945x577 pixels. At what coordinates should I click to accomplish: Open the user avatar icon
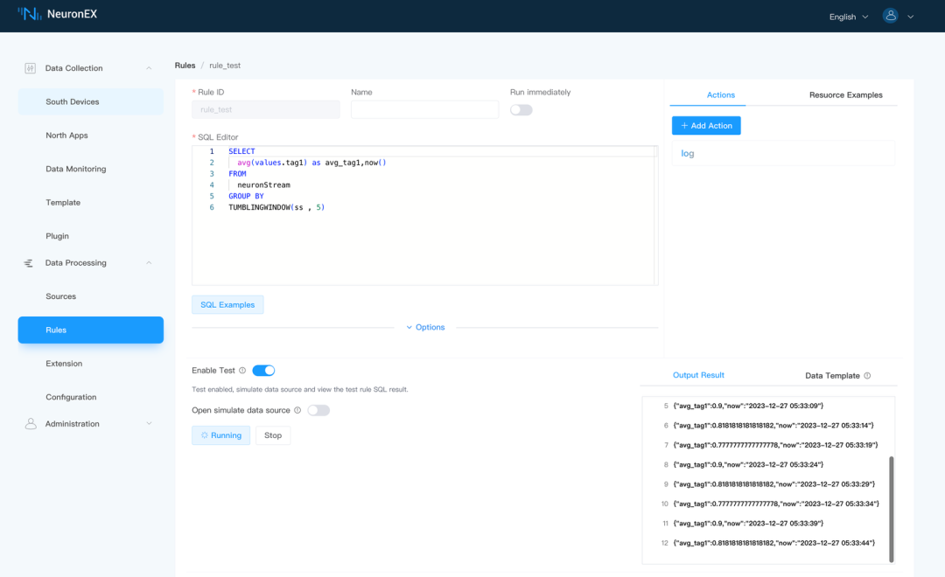tap(890, 16)
